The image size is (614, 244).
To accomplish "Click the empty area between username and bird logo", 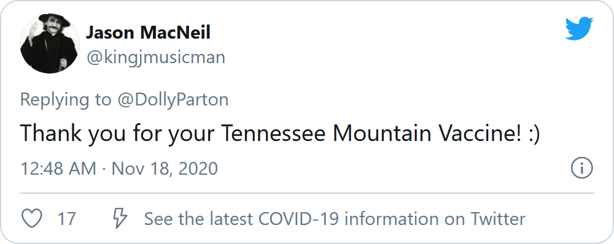I will pos(392,43).
